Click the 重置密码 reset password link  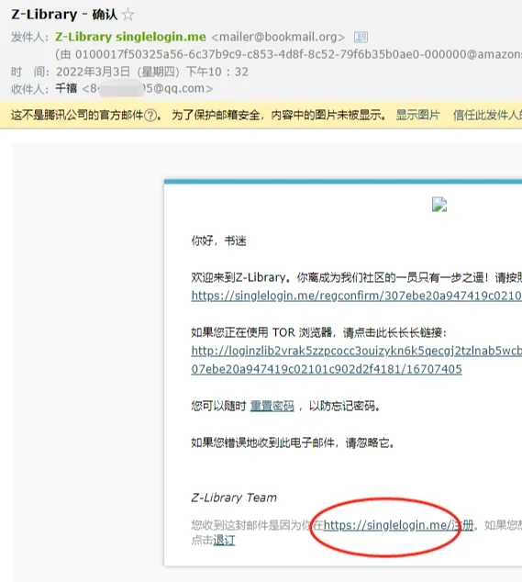coord(272,406)
